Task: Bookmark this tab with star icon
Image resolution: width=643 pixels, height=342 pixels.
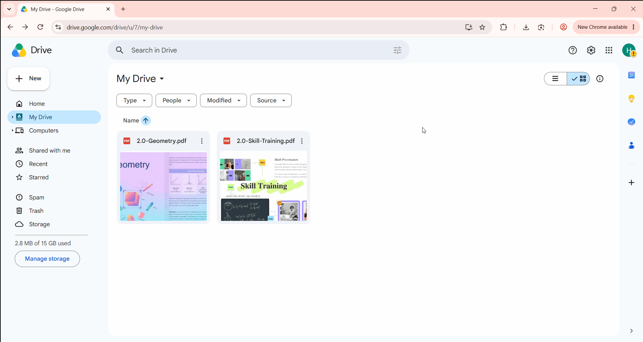Action: pyautogui.click(x=482, y=27)
